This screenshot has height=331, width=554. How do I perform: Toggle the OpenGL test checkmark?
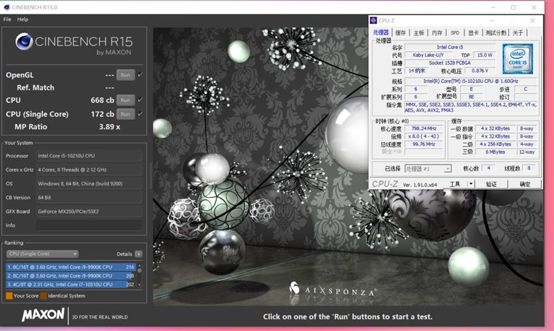click(141, 75)
